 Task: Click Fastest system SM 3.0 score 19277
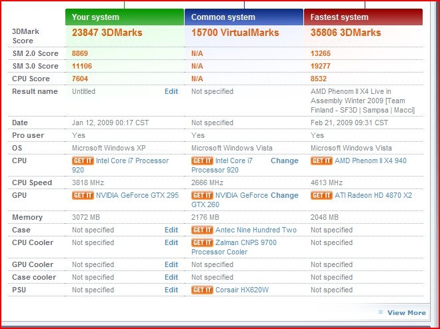[321, 66]
